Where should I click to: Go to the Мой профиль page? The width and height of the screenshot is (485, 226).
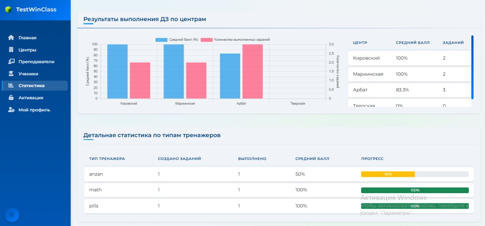point(34,110)
